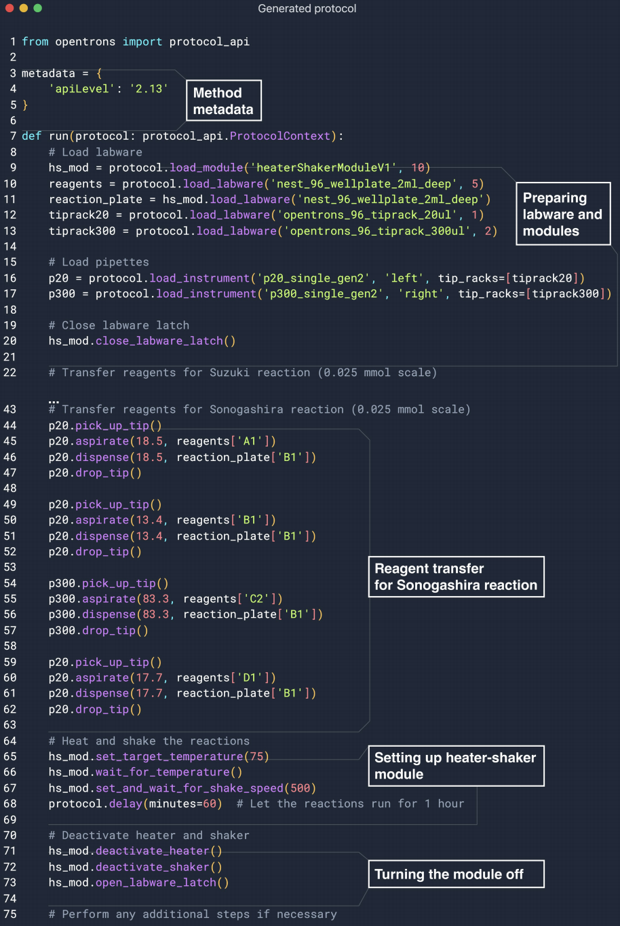The height and width of the screenshot is (926, 620).
Task: Click line number 7 in the gutter
Action: coord(13,136)
